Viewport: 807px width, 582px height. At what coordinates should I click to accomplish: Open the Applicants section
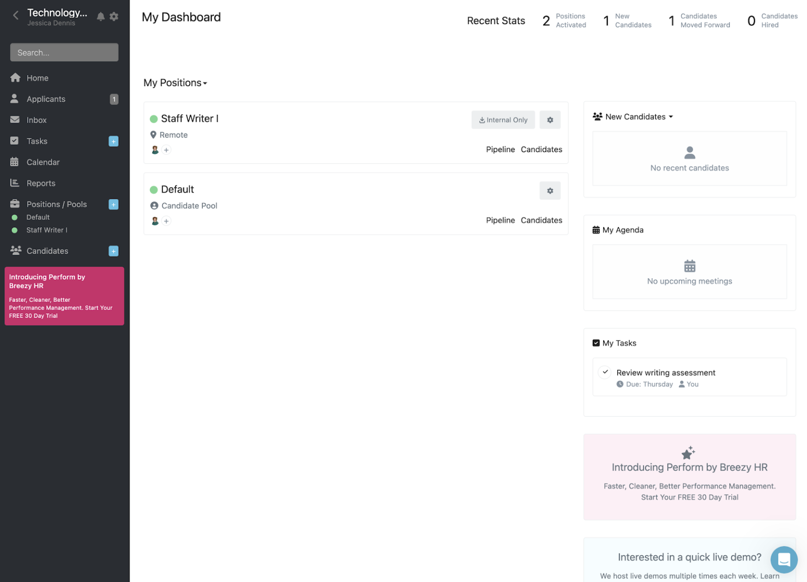46,99
